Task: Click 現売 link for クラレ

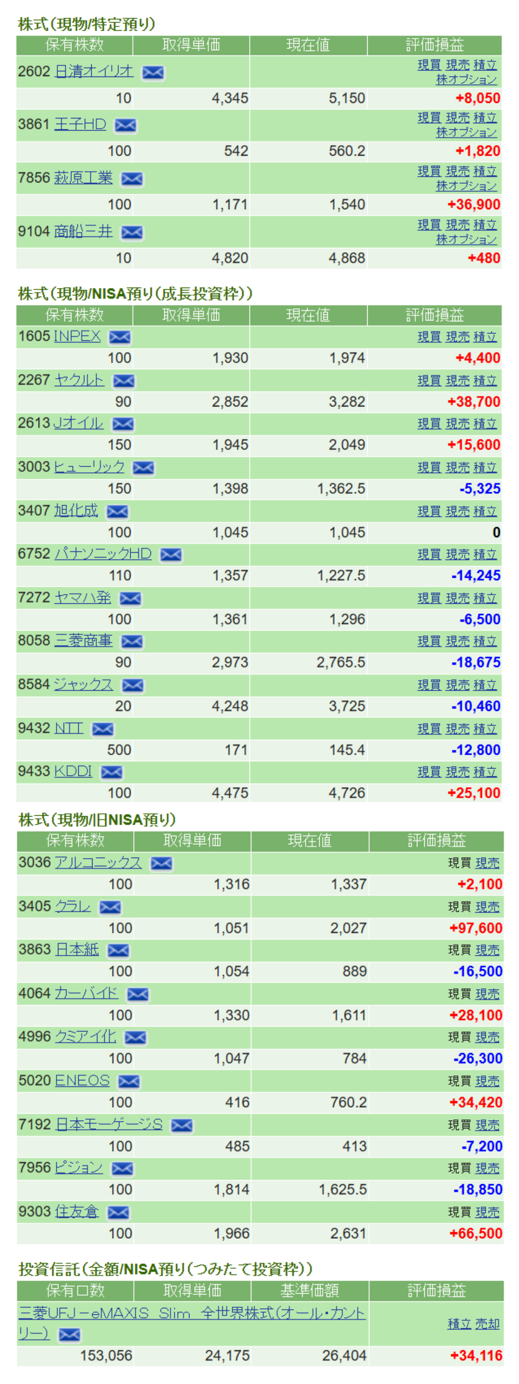Action: click(x=487, y=907)
